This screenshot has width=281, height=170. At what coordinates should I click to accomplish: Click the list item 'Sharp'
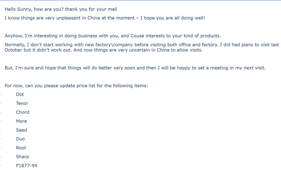22,157
